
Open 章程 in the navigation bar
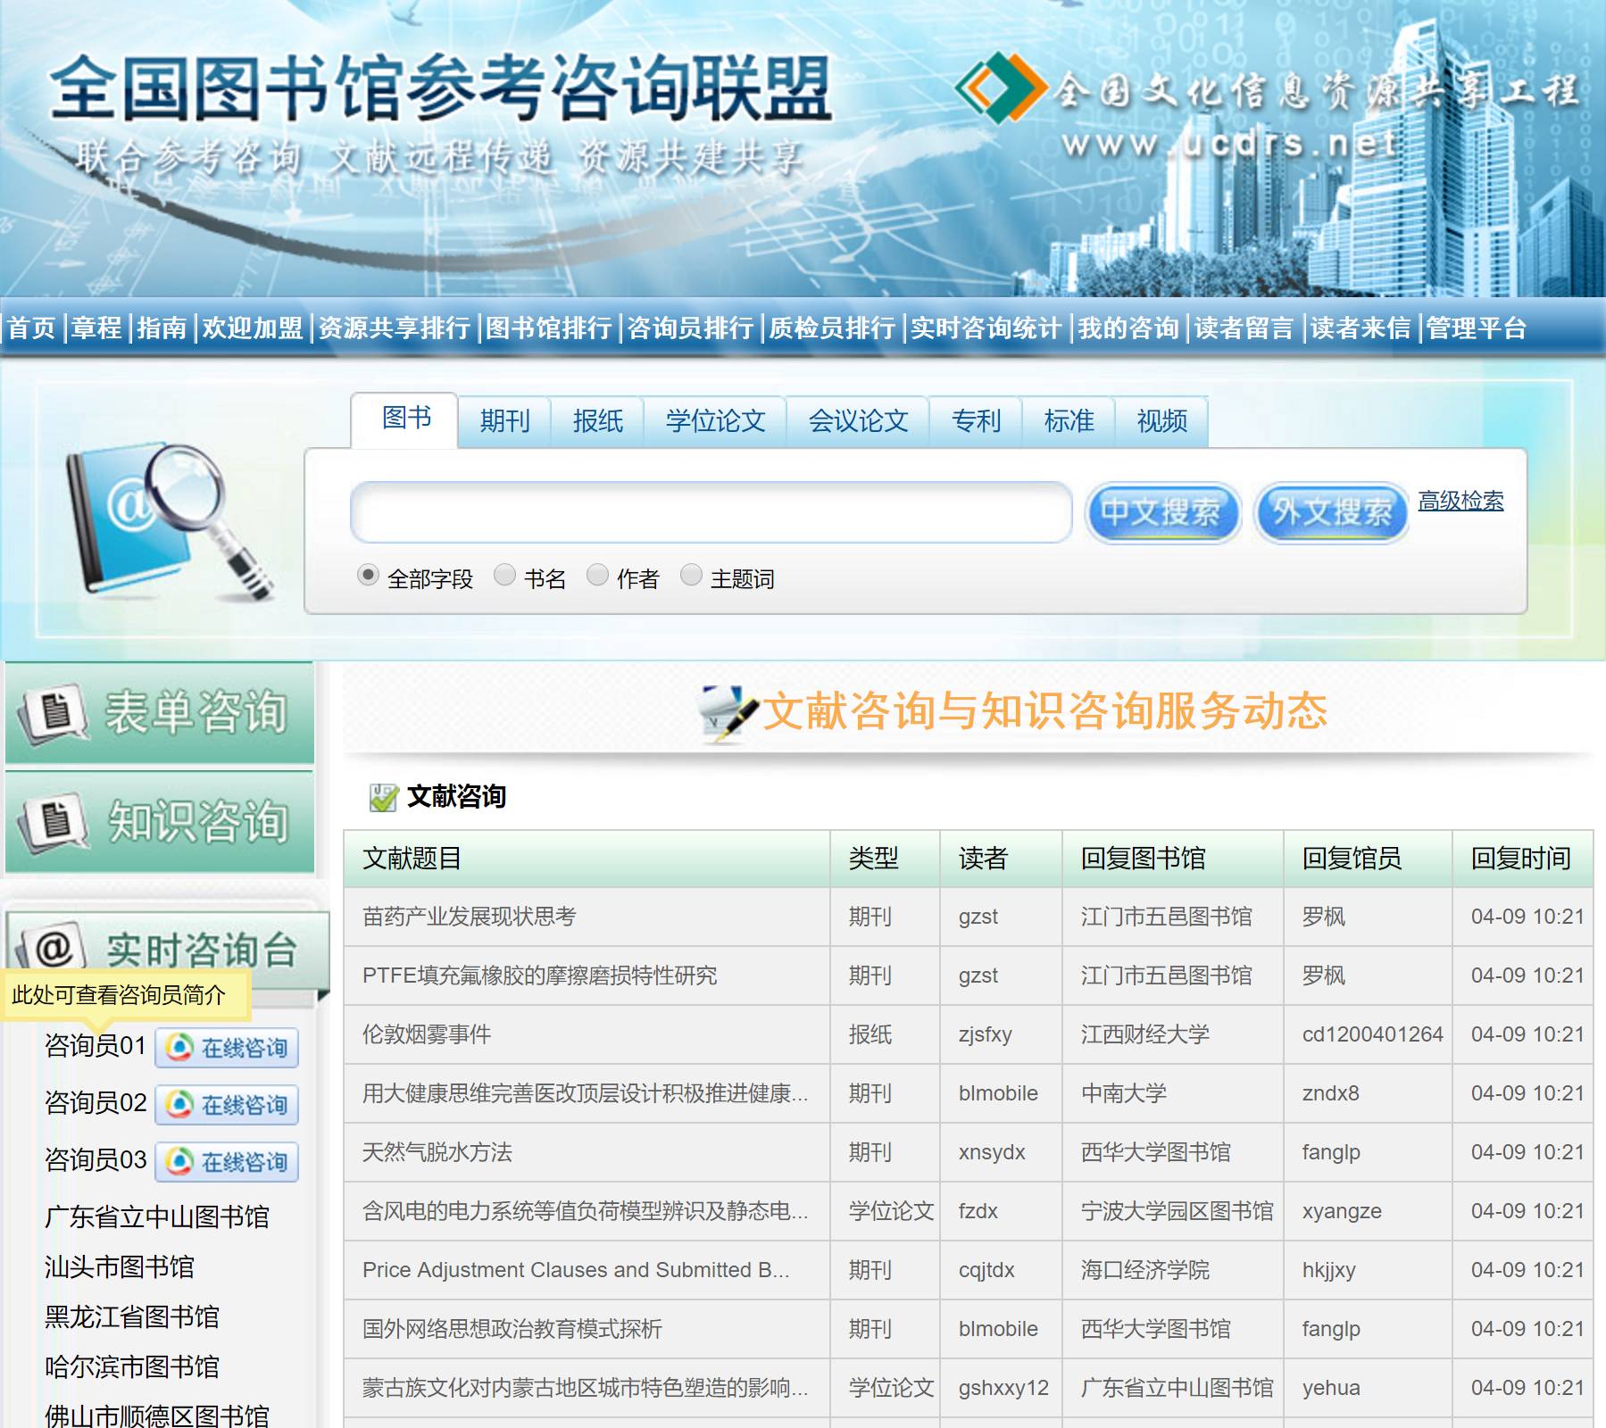[x=96, y=328]
